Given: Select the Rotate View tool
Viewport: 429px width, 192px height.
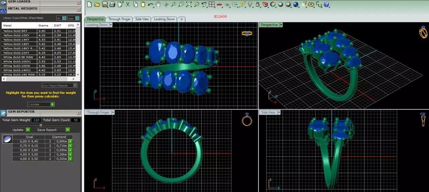Looking at the screenshot, I should 166,5.
